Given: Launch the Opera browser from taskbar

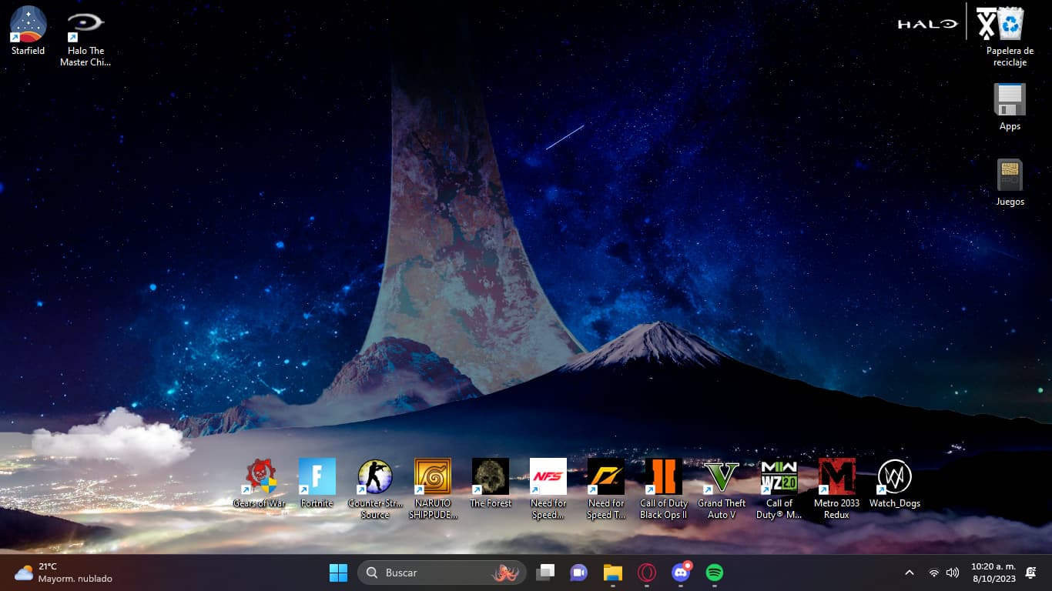Looking at the screenshot, I should pyautogui.click(x=646, y=573).
